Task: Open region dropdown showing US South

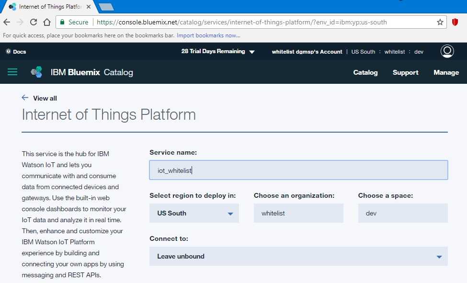Action: coord(194,213)
